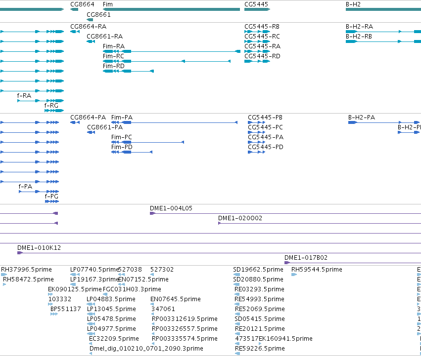
Task: Select the f-PG protein label
Action: (x=51, y=197)
